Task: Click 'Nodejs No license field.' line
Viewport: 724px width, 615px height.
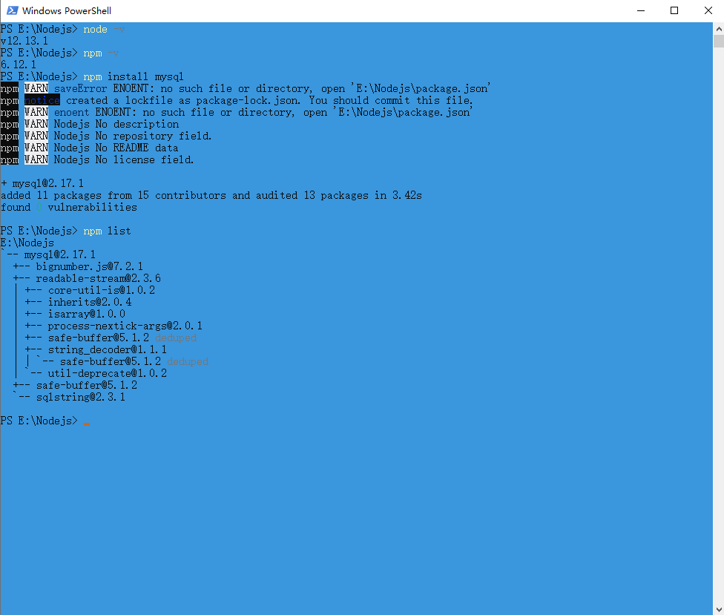Action: pyautogui.click(x=97, y=159)
